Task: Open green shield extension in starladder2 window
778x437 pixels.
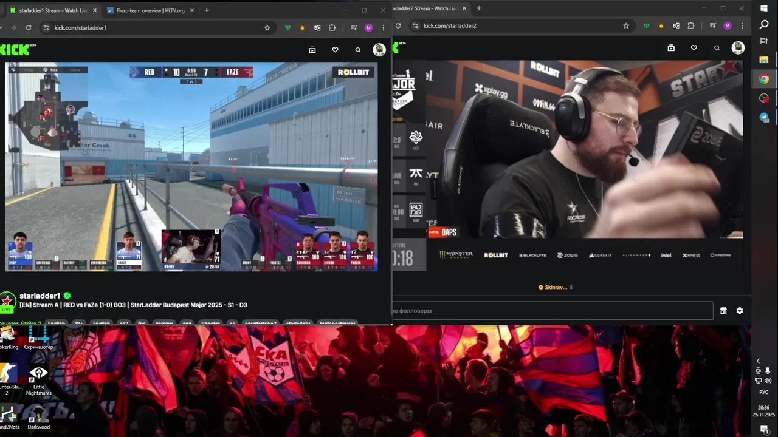Action: click(647, 25)
